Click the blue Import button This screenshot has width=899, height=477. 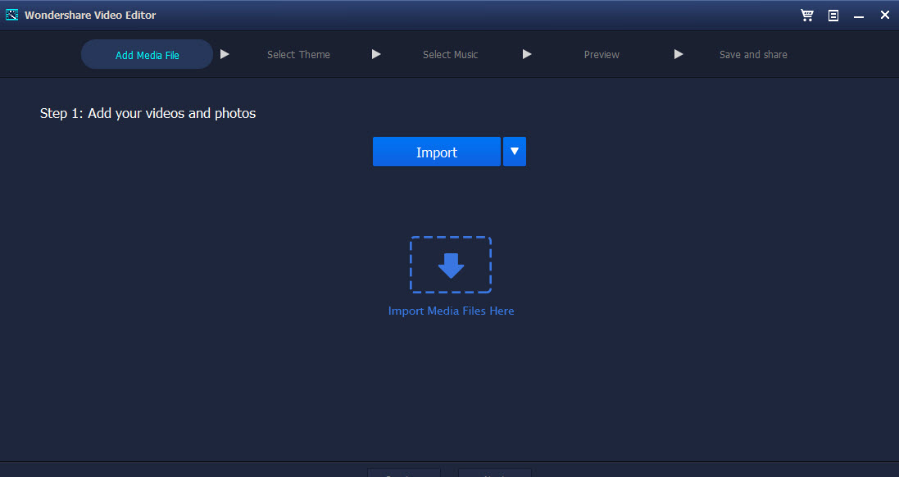click(x=436, y=152)
